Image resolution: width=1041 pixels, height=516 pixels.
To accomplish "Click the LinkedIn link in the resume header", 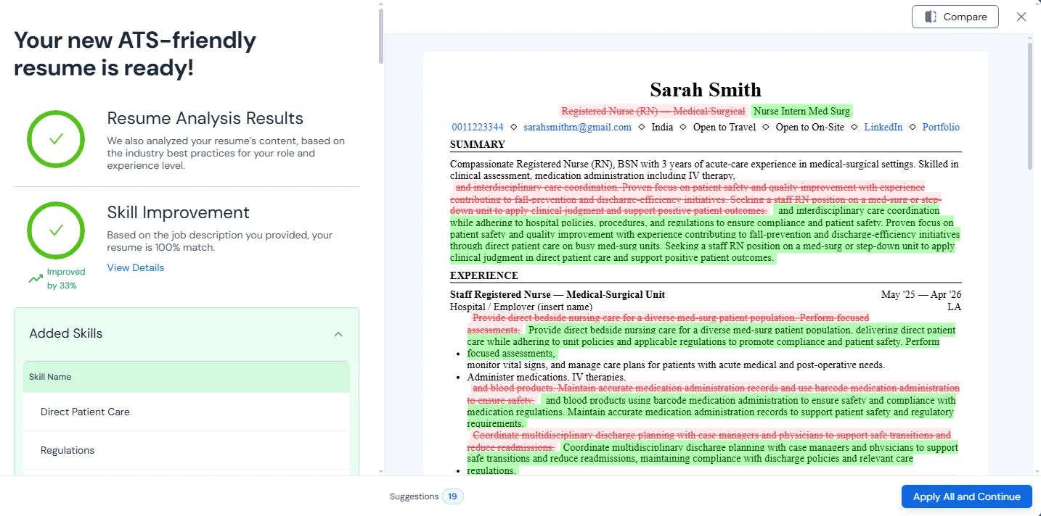I will [x=883, y=127].
